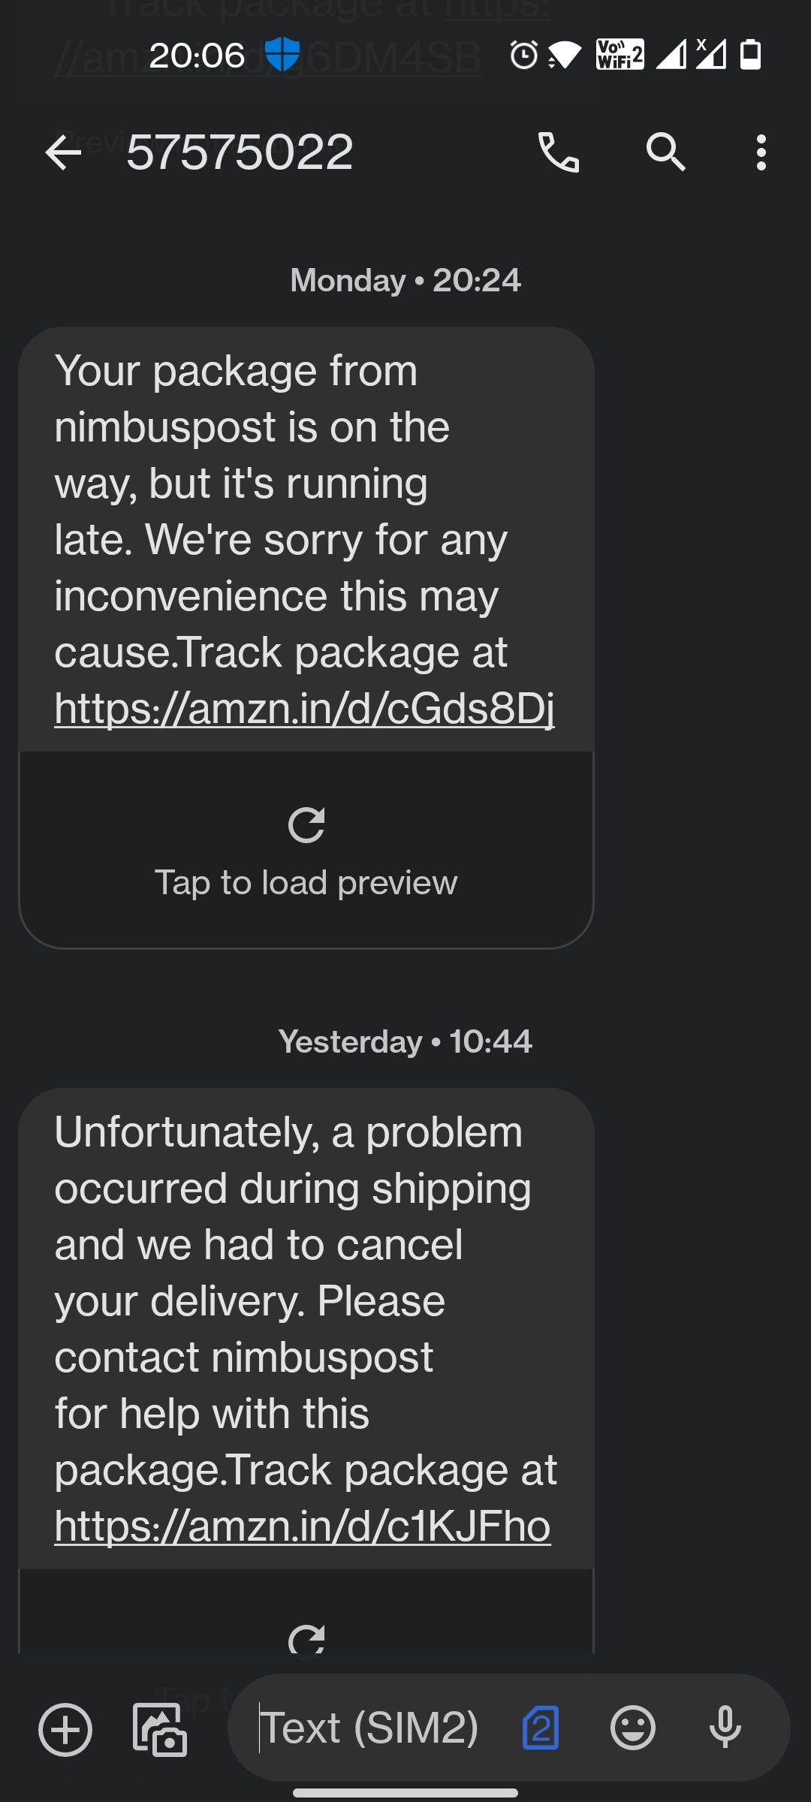Tap the conversation title 57575022
Viewport: 811px width, 1802px height.
(240, 153)
